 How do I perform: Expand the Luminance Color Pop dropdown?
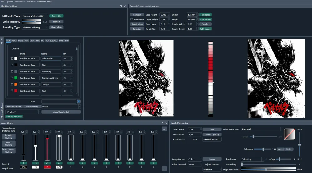click(252, 159)
